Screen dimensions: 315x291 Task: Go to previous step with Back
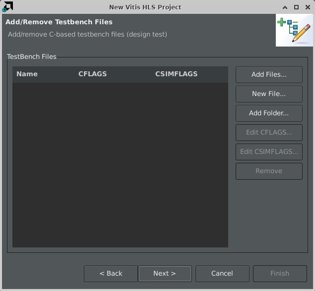[111, 274]
